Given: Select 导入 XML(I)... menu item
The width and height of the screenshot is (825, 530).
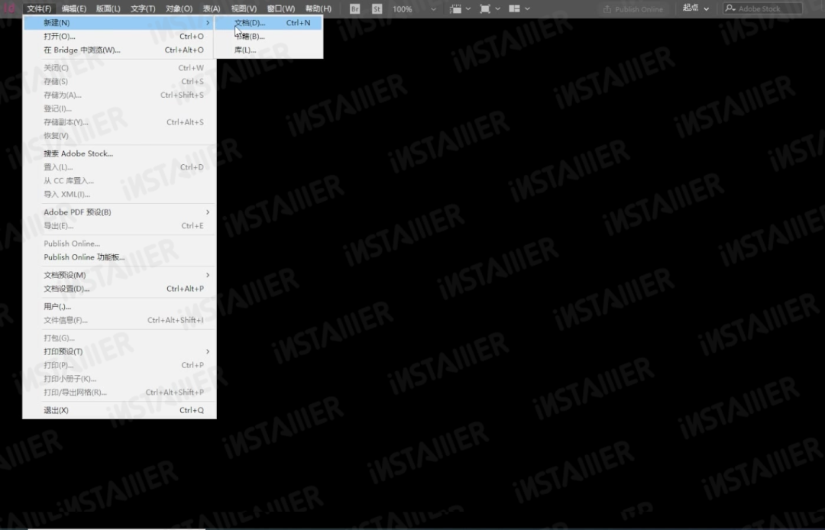Looking at the screenshot, I should (x=119, y=194).
